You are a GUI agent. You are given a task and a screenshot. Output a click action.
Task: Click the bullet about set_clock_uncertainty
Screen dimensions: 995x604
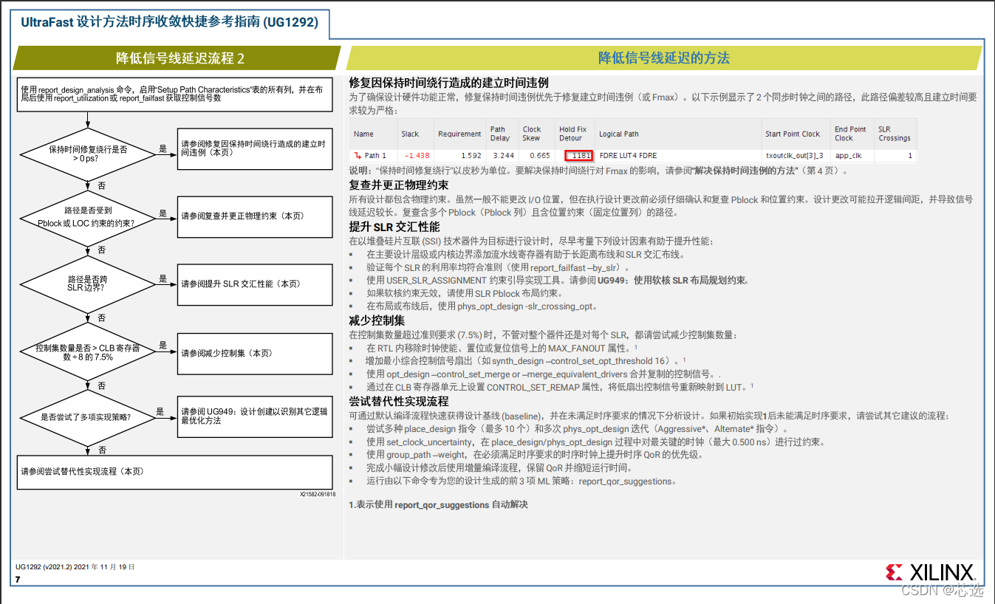(595, 442)
